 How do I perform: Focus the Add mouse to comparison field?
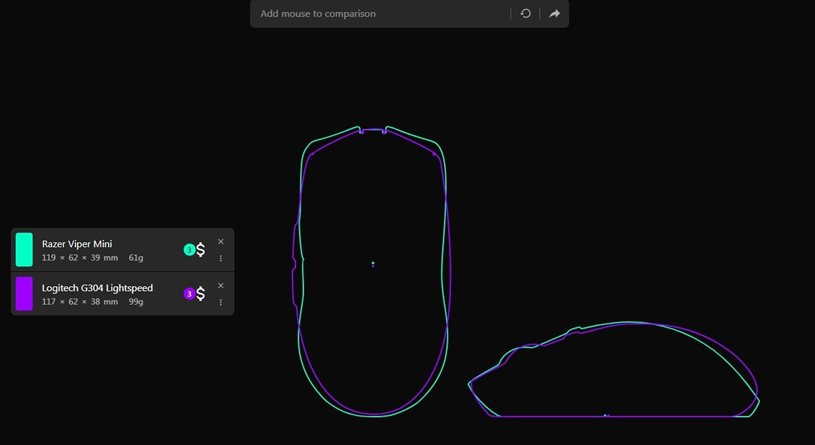pos(380,14)
